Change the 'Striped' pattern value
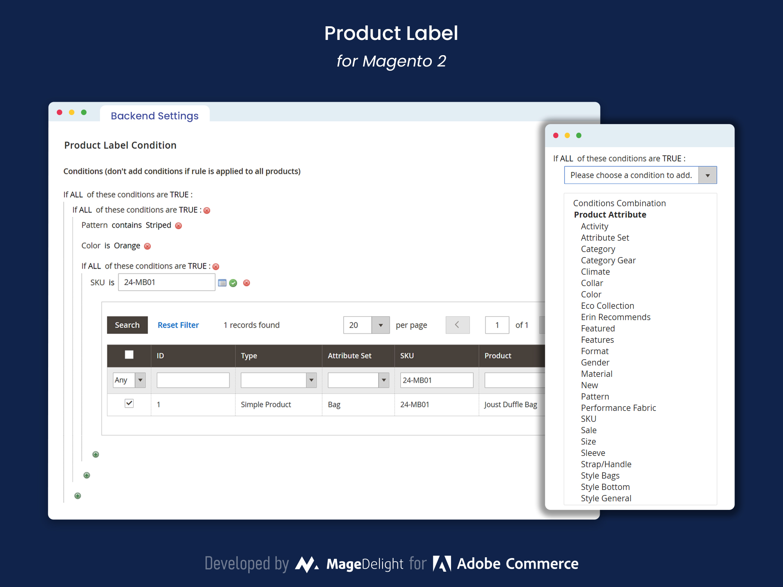The height and width of the screenshot is (587, 783). click(158, 225)
